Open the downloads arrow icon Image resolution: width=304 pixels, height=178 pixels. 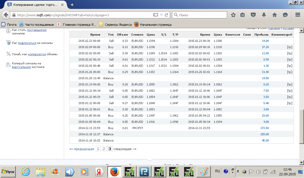pyautogui.click(x=264, y=15)
